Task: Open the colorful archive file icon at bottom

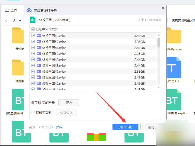Action: click(x=96, y=137)
